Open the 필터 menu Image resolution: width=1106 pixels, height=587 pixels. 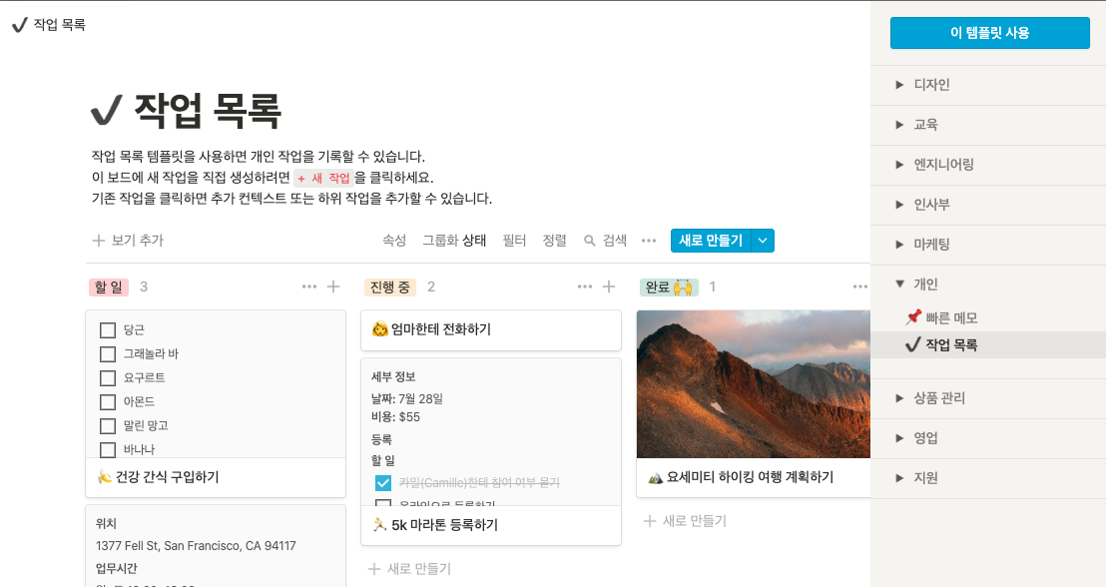(514, 241)
